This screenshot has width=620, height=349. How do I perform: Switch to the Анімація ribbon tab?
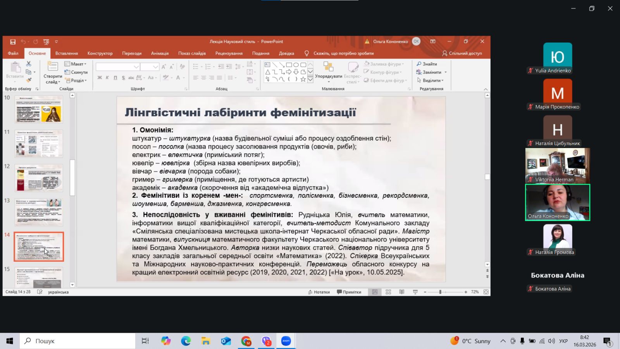point(160,54)
